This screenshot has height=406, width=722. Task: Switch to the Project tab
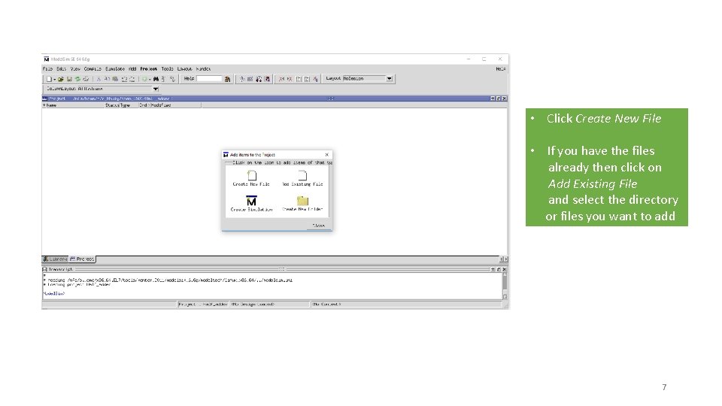tap(82, 259)
